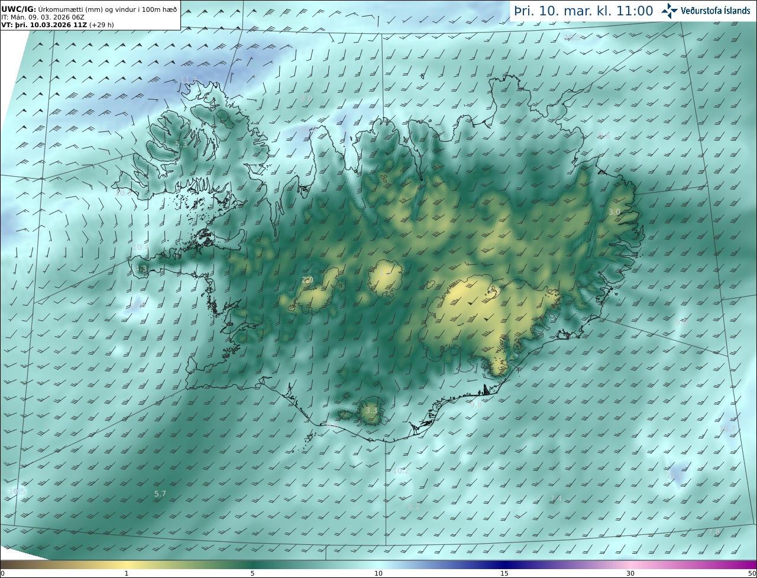
Task: Click the 5.7 value in the southwest sea
Action: click(160, 493)
